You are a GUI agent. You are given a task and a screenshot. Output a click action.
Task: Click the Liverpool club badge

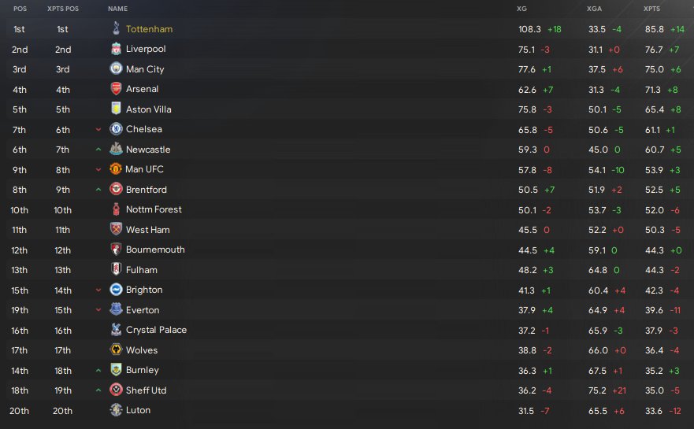[116, 49]
